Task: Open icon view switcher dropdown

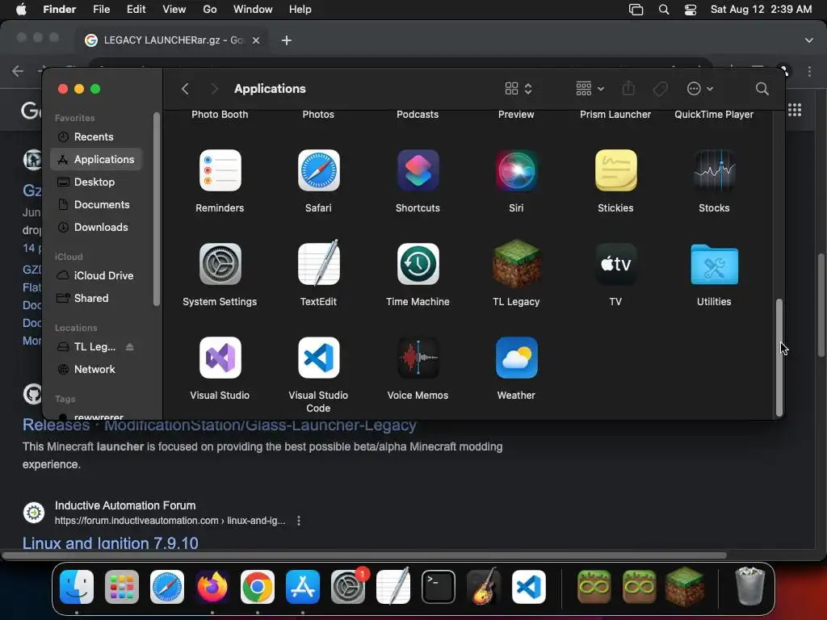Action: pyautogui.click(x=518, y=89)
